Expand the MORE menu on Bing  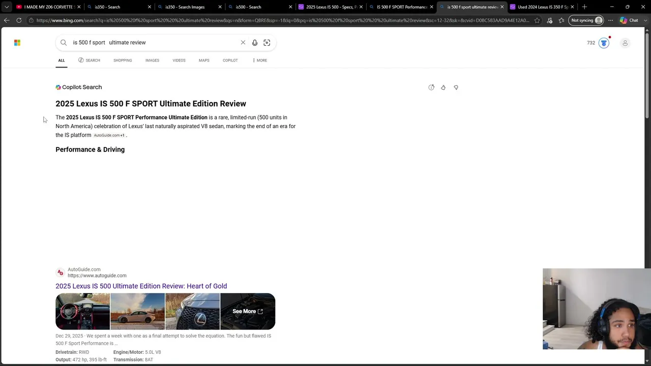click(x=259, y=60)
